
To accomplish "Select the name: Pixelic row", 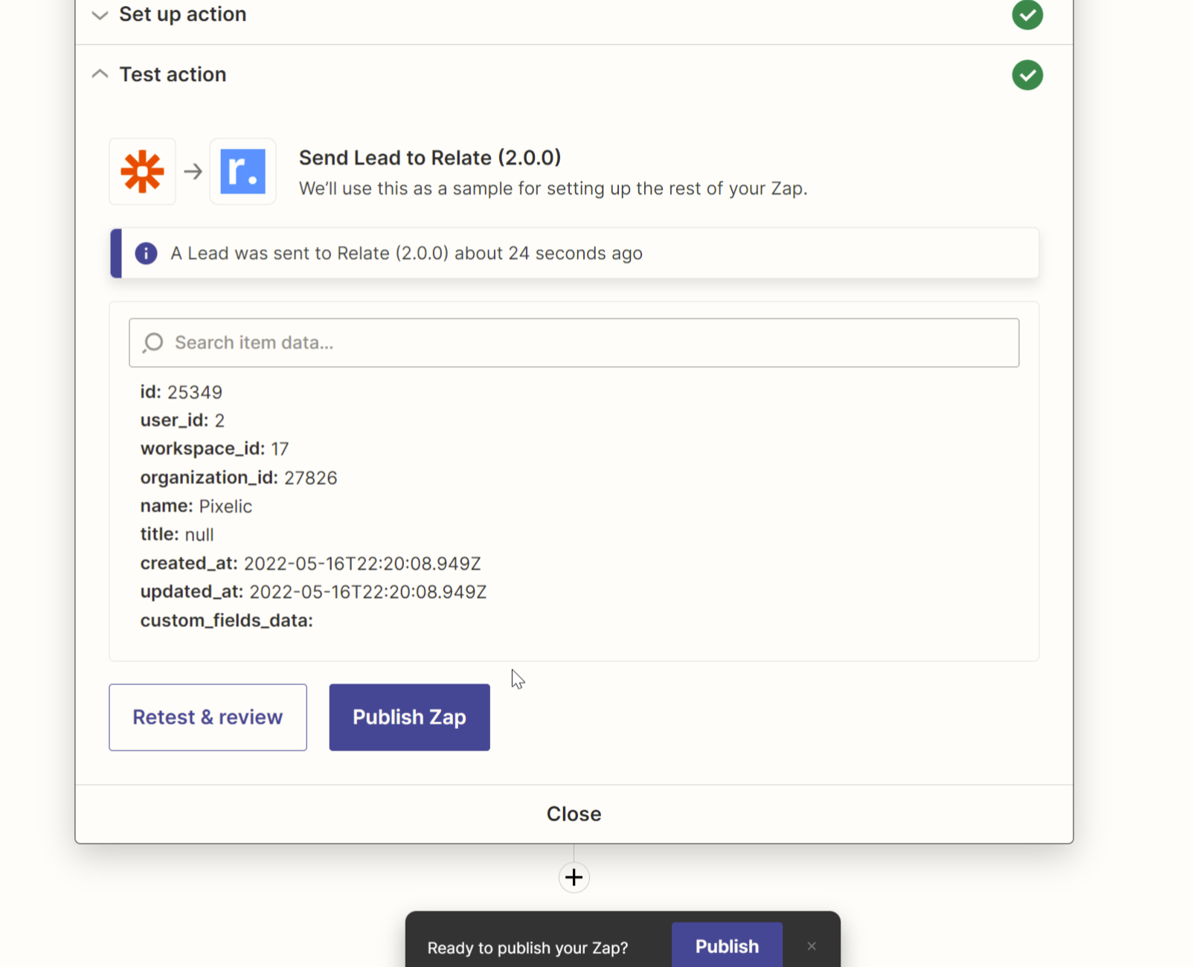I will coord(196,507).
